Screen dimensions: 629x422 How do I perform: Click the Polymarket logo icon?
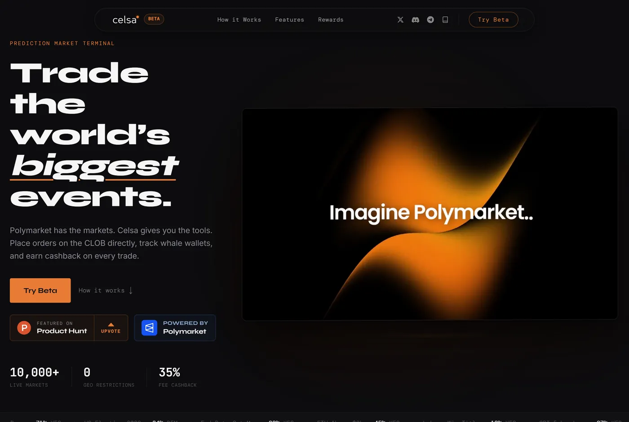pos(150,328)
